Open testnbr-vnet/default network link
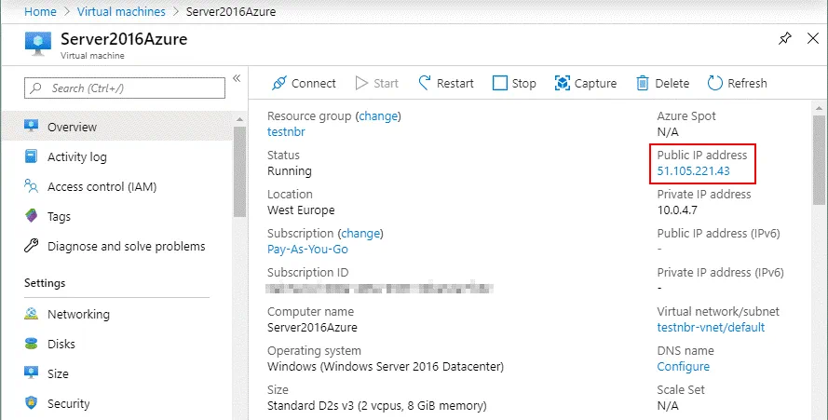The image size is (828, 420). 711,328
